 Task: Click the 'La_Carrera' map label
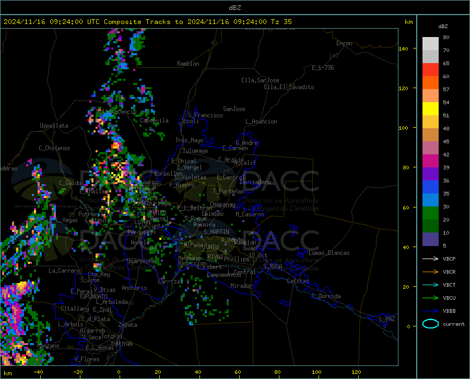(64, 271)
